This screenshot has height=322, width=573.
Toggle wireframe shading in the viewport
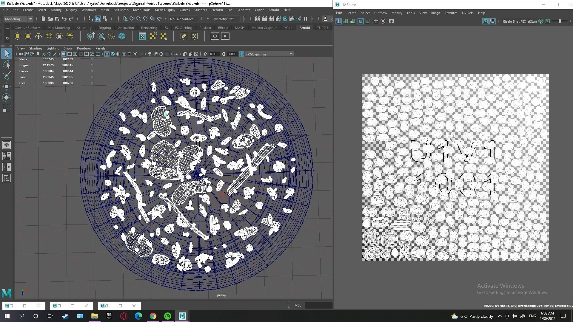107,54
